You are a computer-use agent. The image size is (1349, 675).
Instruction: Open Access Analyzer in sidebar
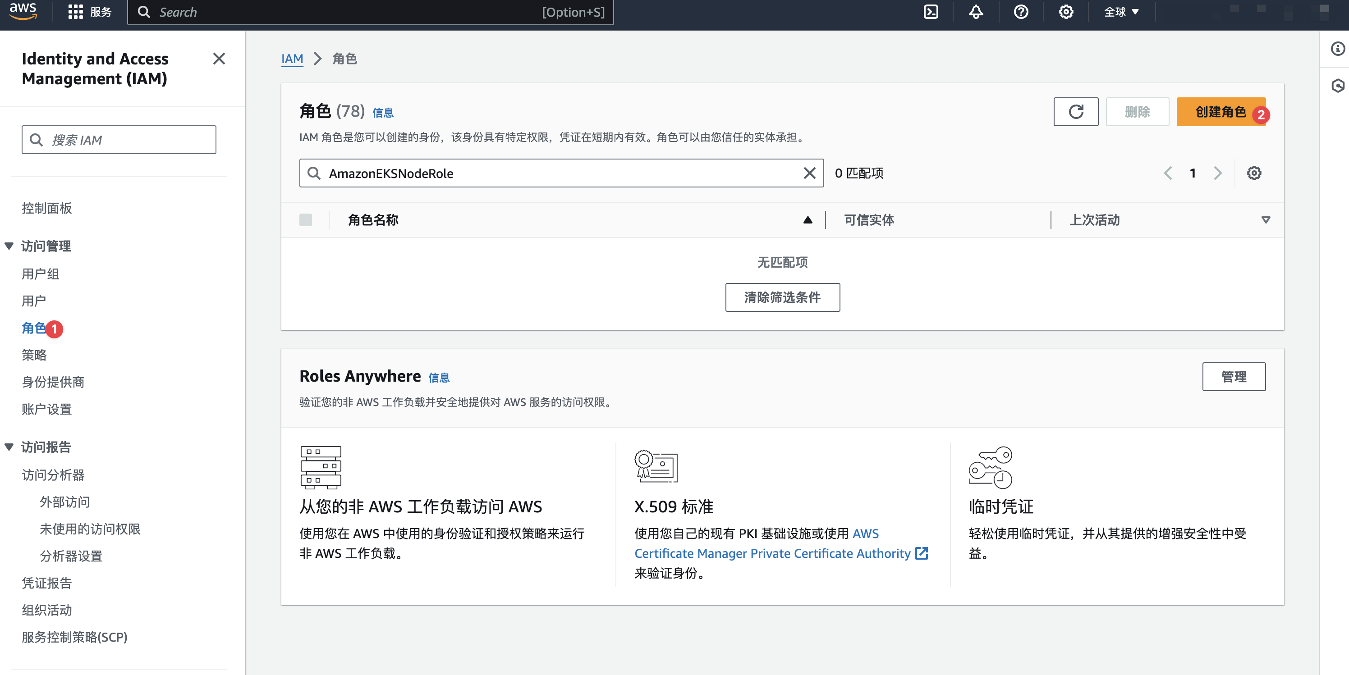(53, 474)
